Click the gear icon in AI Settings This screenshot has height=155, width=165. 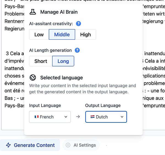click(68, 145)
